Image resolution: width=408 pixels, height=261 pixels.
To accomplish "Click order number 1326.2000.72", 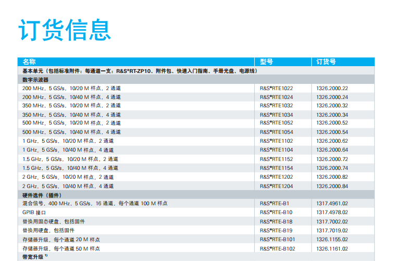I will coord(332,159).
